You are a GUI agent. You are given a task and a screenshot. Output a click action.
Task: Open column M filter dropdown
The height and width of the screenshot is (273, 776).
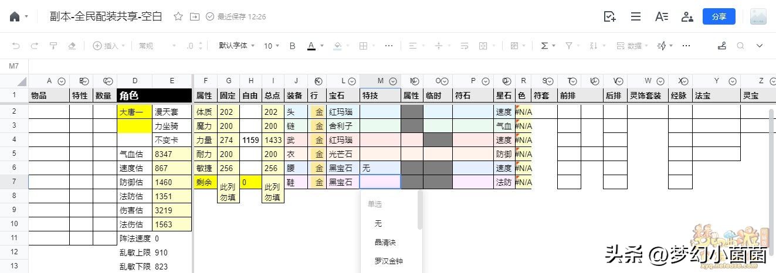393,81
